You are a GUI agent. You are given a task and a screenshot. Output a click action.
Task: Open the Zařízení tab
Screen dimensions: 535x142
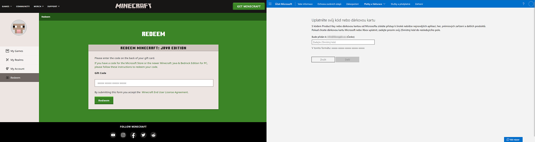point(419,4)
